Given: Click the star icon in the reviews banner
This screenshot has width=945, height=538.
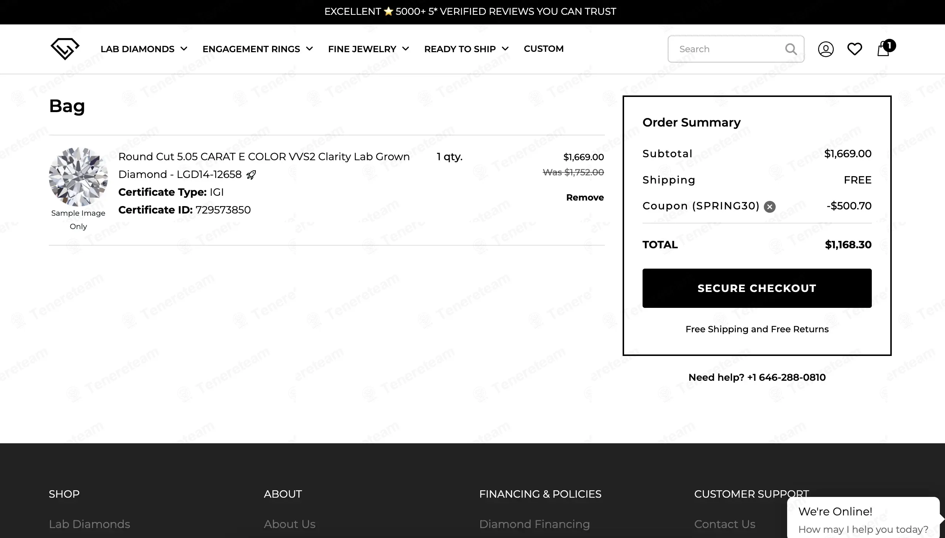Looking at the screenshot, I should [388, 11].
